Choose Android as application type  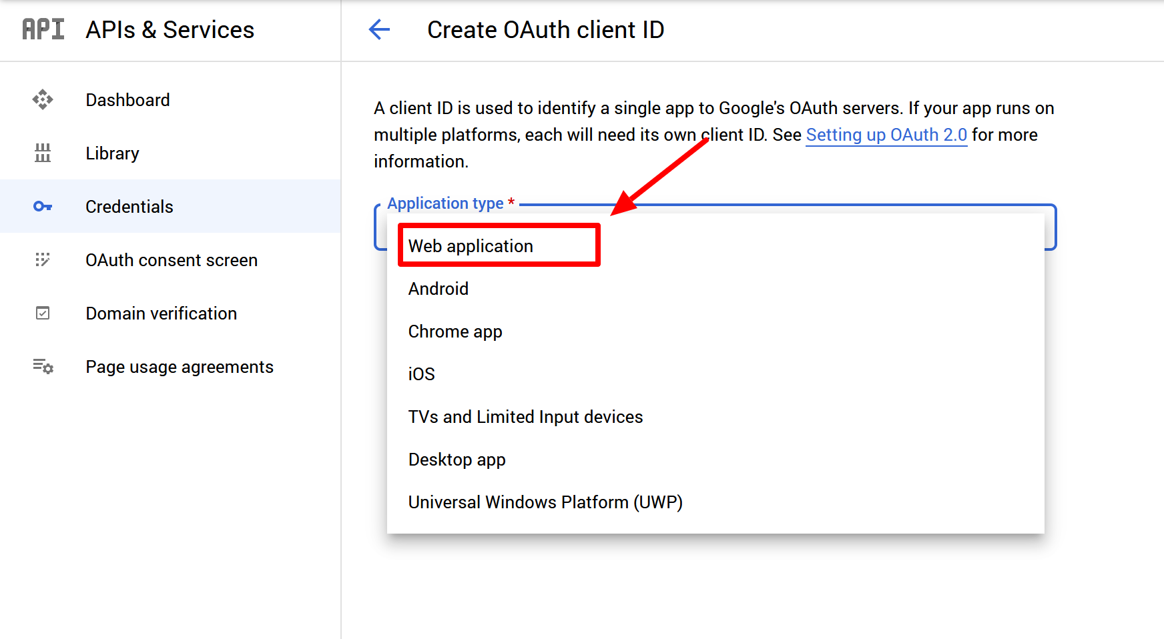click(439, 289)
